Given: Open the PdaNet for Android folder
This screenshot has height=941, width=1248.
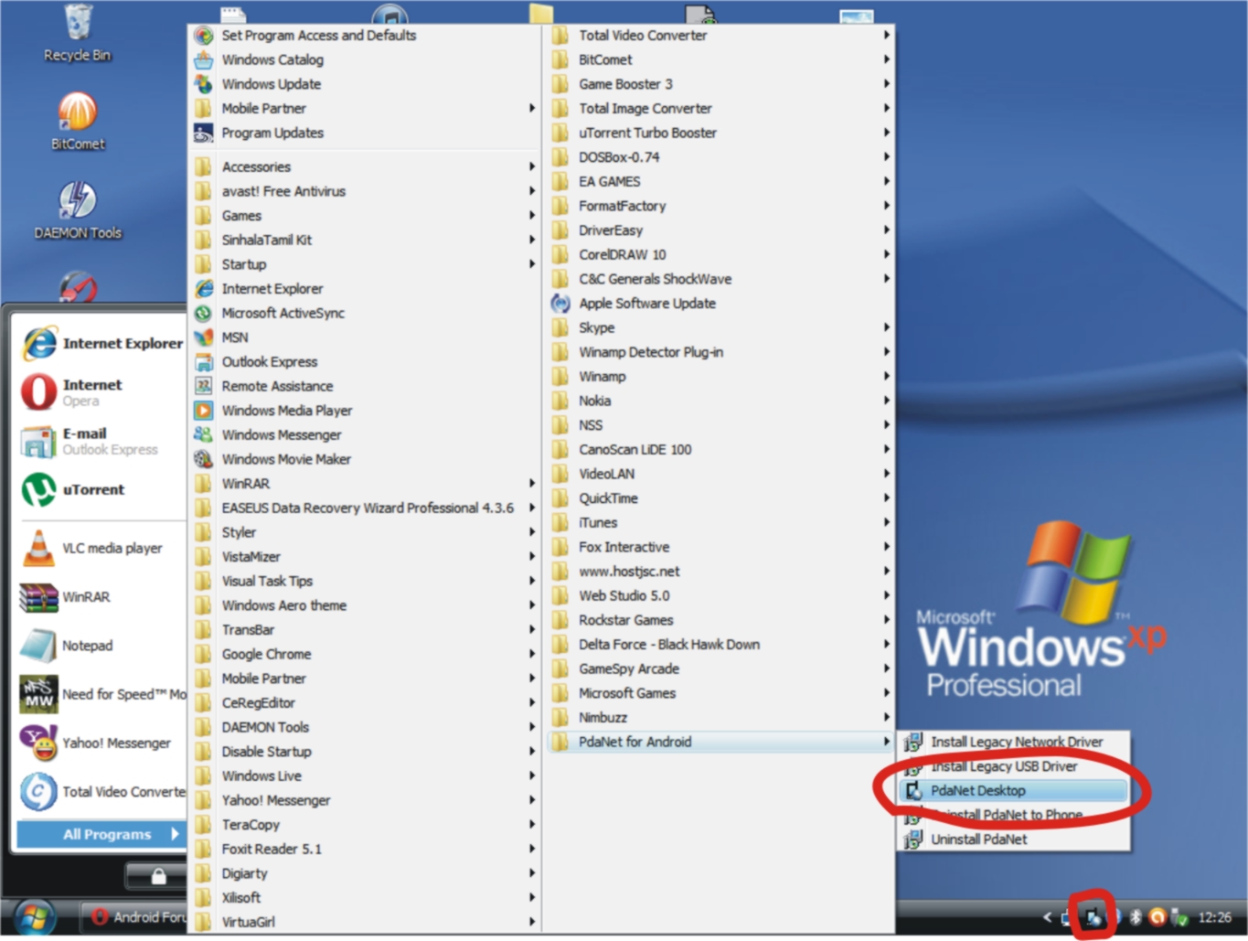Looking at the screenshot, I should 635,743.
